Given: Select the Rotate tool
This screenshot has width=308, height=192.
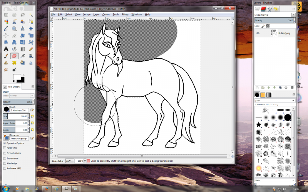Looking at the screenshot, I should (23, 35).
